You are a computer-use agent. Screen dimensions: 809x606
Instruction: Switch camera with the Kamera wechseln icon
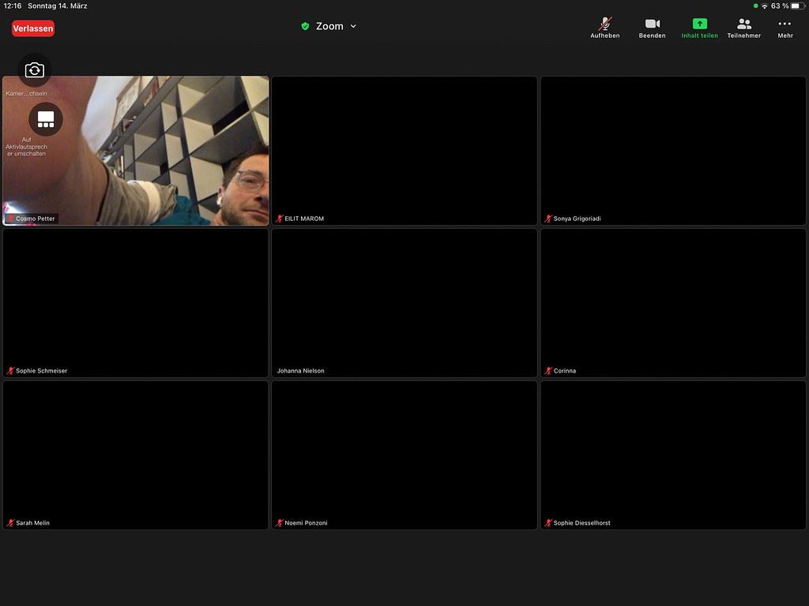click(x=35, y=70)
